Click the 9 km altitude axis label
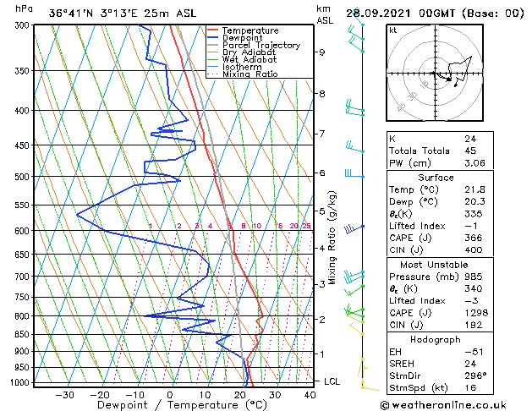This screenshot has height=411, width=532. click(x=321, y=52)
